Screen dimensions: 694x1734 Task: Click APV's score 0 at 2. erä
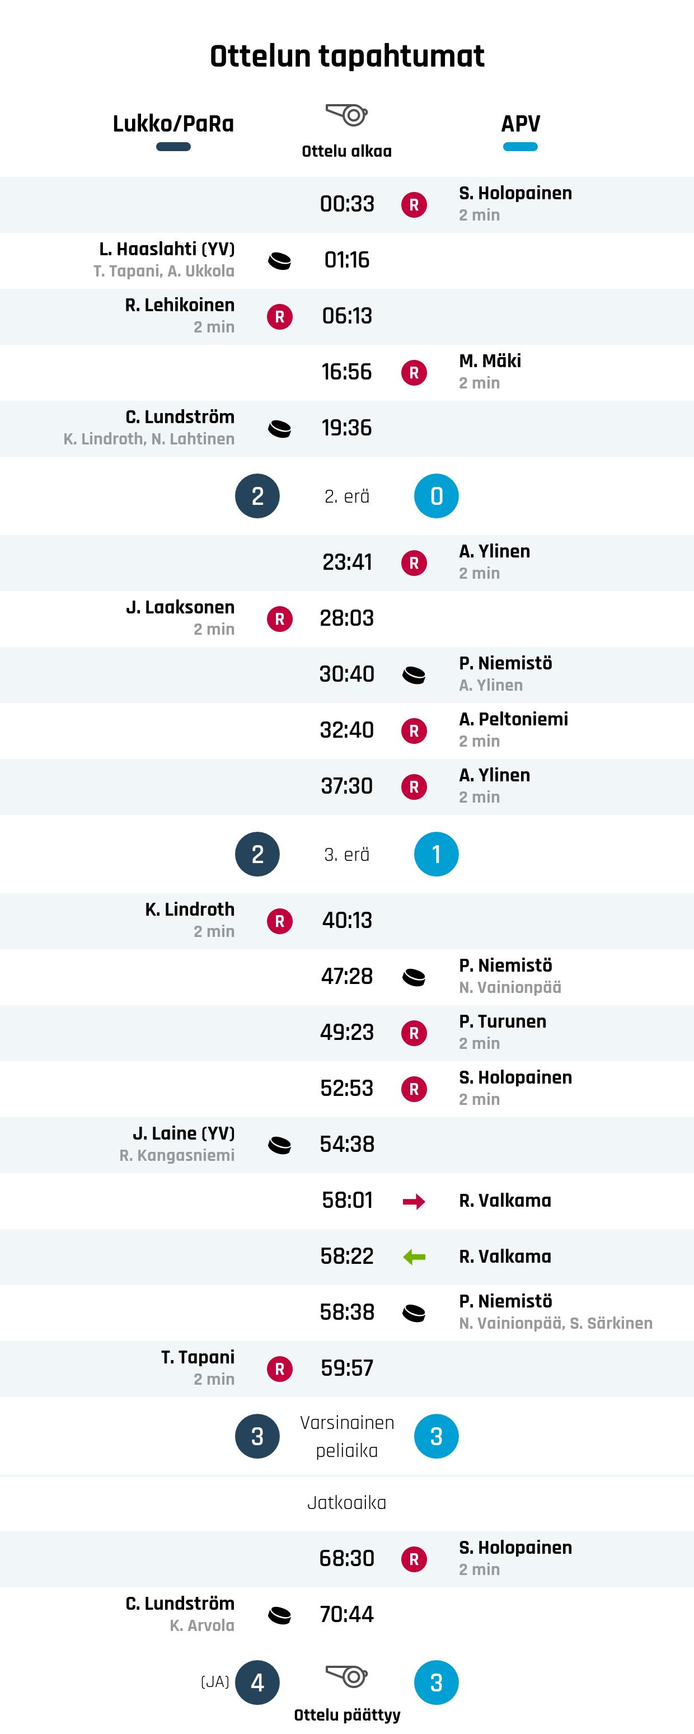436,496
